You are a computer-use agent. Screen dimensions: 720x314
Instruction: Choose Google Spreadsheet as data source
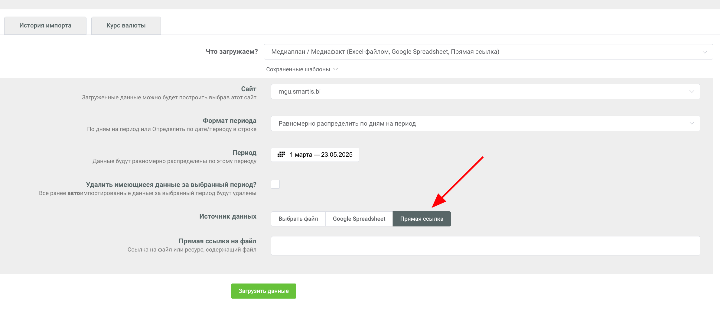(x=359, y=219)
